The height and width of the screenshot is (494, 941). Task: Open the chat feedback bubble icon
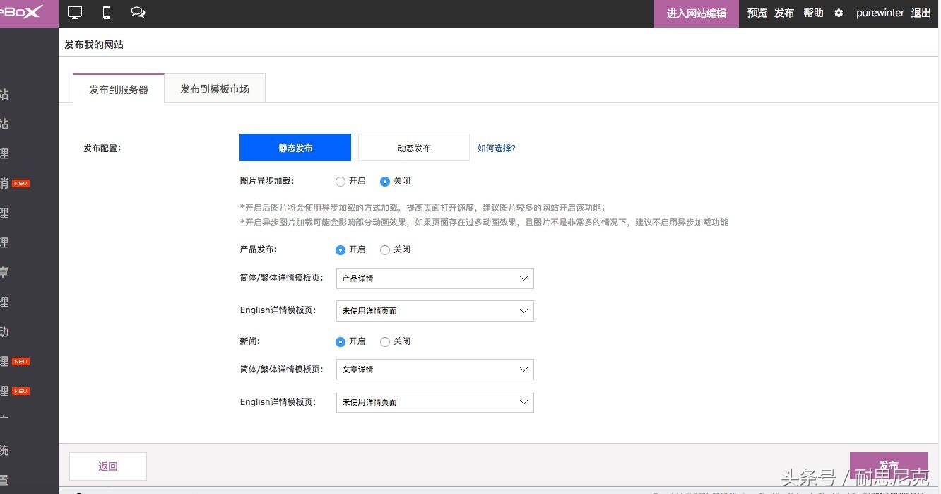tap(137, 12)
